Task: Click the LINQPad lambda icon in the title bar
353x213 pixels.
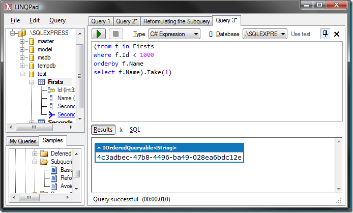Action: tap(8, 7)
